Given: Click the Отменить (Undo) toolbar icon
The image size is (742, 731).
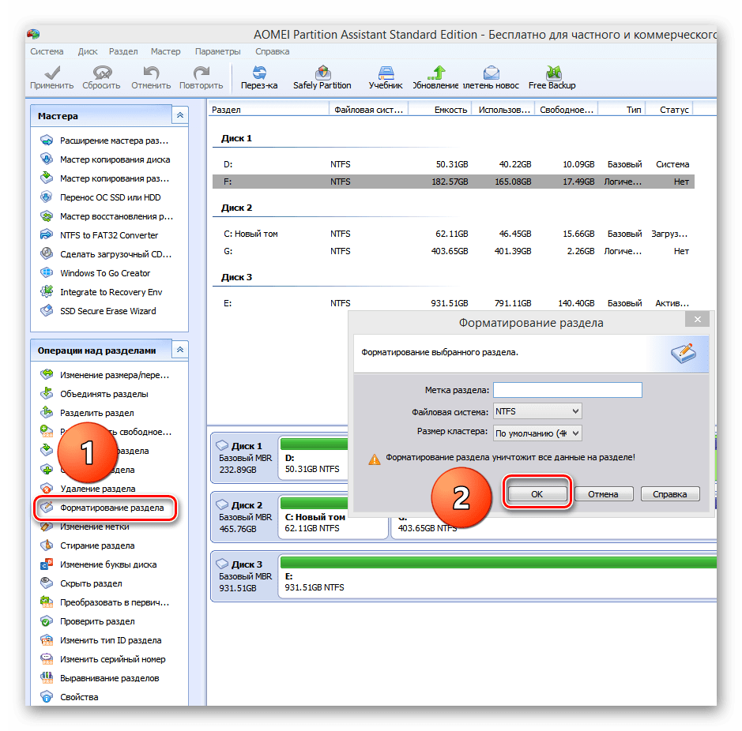Looking at the screenshot, I should [151, 77].
